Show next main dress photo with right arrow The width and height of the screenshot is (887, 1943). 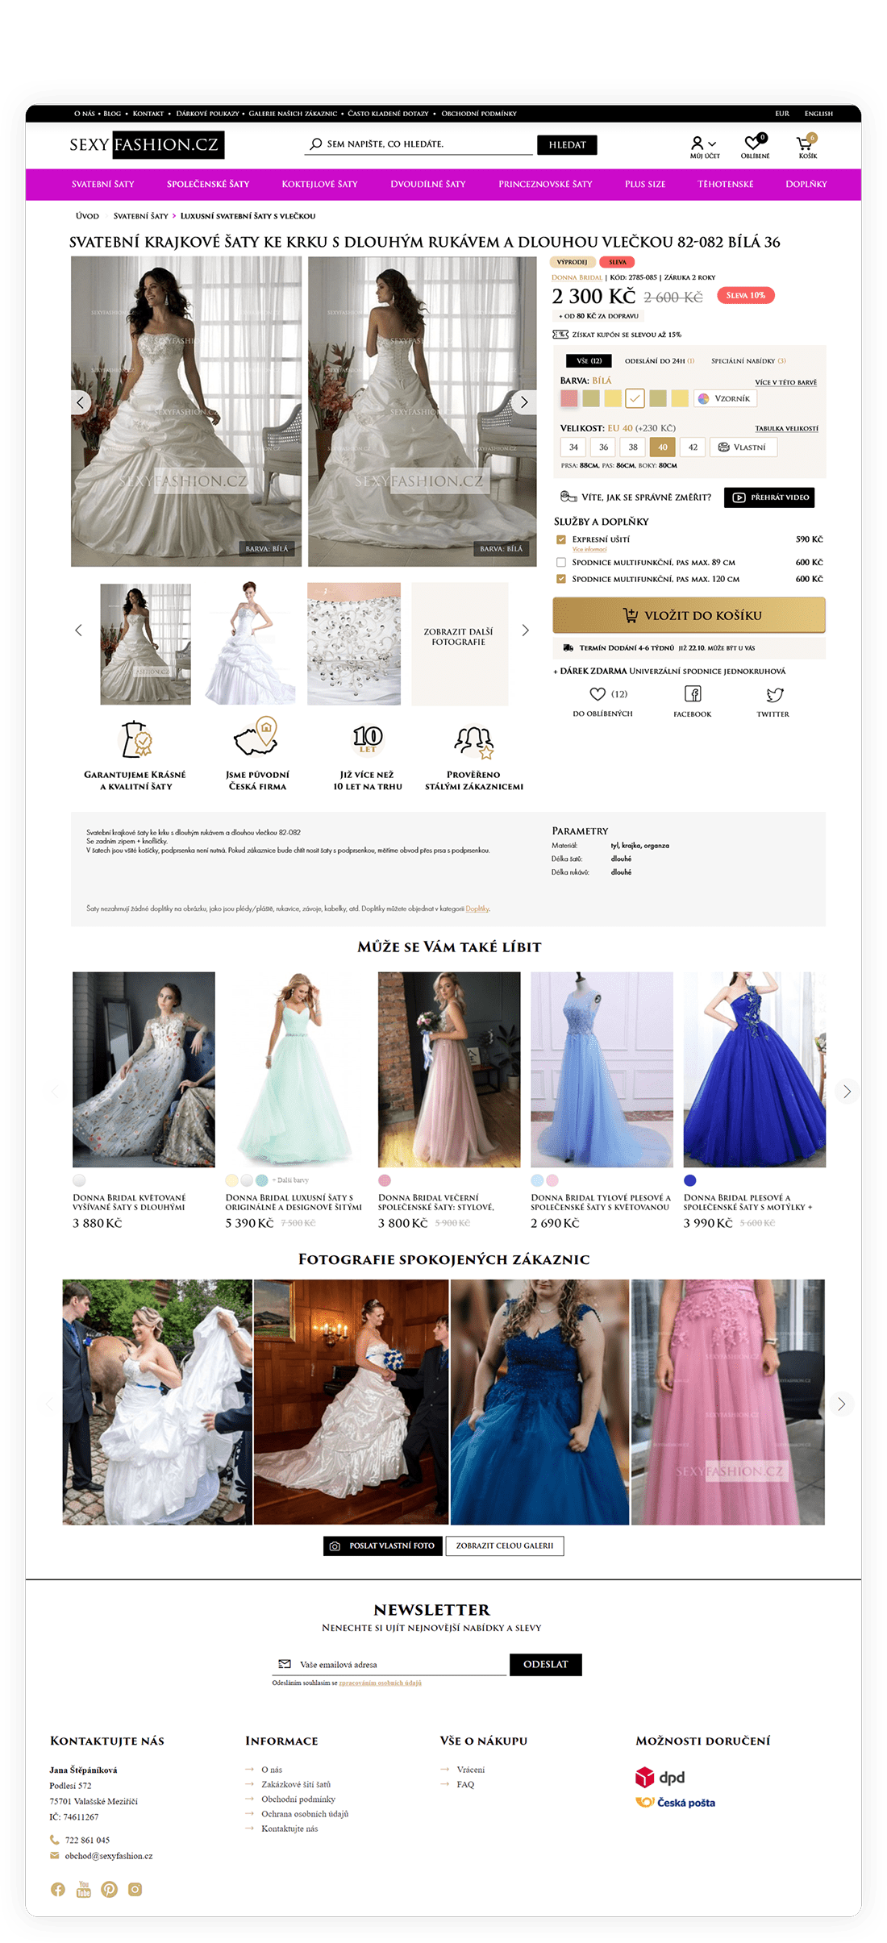click(x=524, y=401)
